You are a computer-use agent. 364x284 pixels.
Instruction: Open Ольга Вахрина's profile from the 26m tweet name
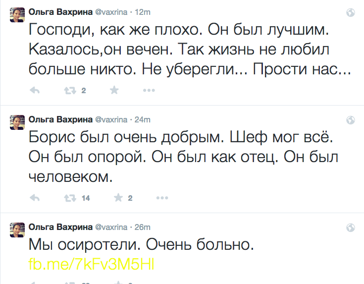60,227
